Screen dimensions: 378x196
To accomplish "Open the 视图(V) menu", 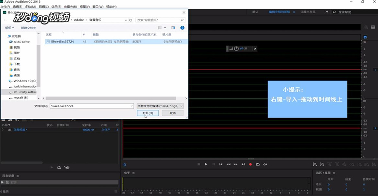I will pos(85,7).
